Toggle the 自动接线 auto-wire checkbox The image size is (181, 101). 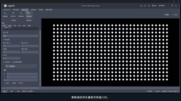point(4,62)
